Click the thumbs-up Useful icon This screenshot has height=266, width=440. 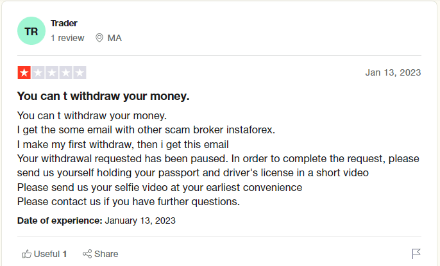[x=27, y=254]
